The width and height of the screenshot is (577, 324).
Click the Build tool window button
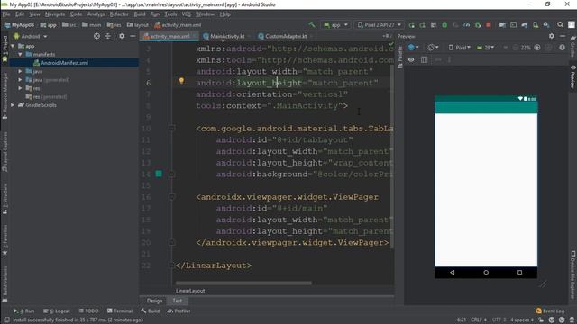151,310
